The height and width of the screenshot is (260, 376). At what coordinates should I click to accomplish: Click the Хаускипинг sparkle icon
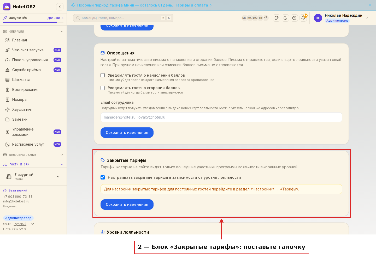tap(8, 109)
